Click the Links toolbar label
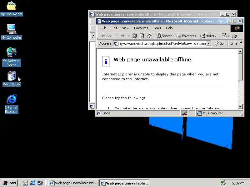The width and height of the screenshot is (250, 187). [234, 43]
